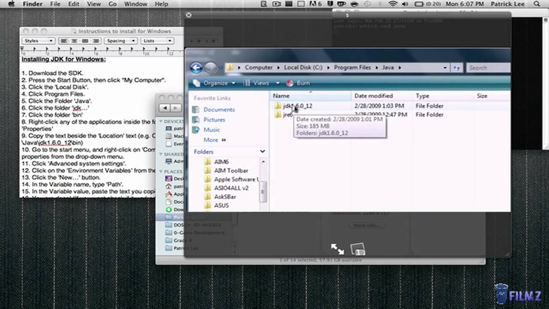This screenshot has height=309, width=549.
Task: Select 'Local Disk (C:)' in the breadcrumb
Action: (x=303, y=67)
